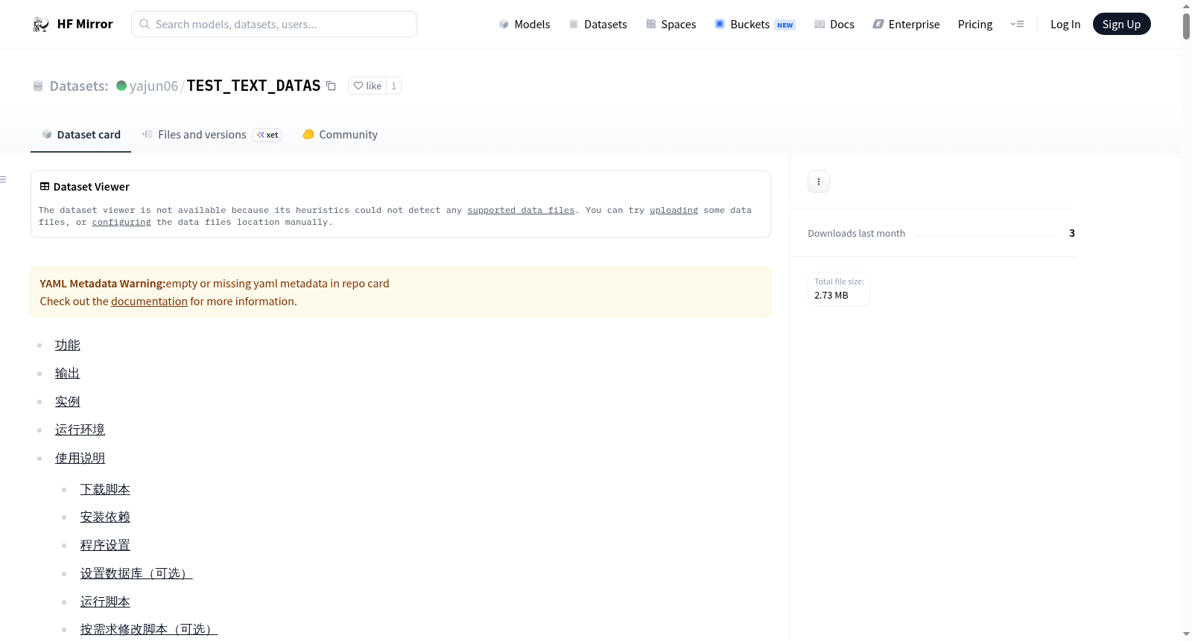
Task: Open the Models page
Action: click(x=524, y=25)
